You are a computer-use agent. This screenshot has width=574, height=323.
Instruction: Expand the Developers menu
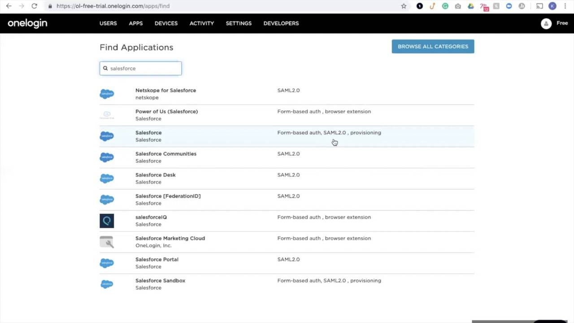point(281,23)
